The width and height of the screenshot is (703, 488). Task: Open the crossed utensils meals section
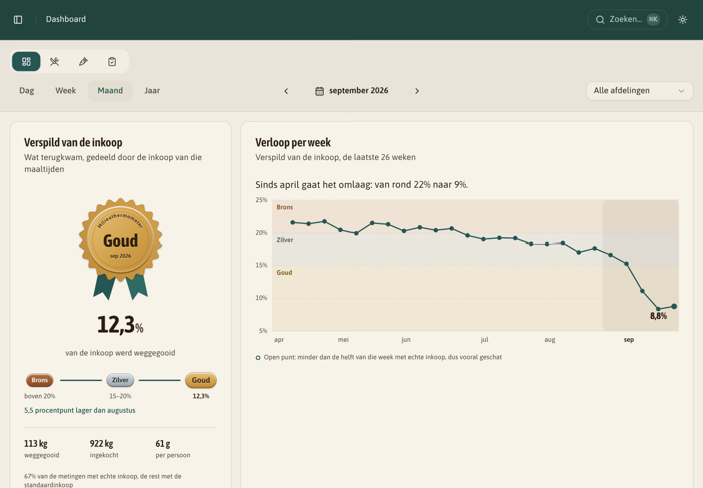[x=55, y=61]
